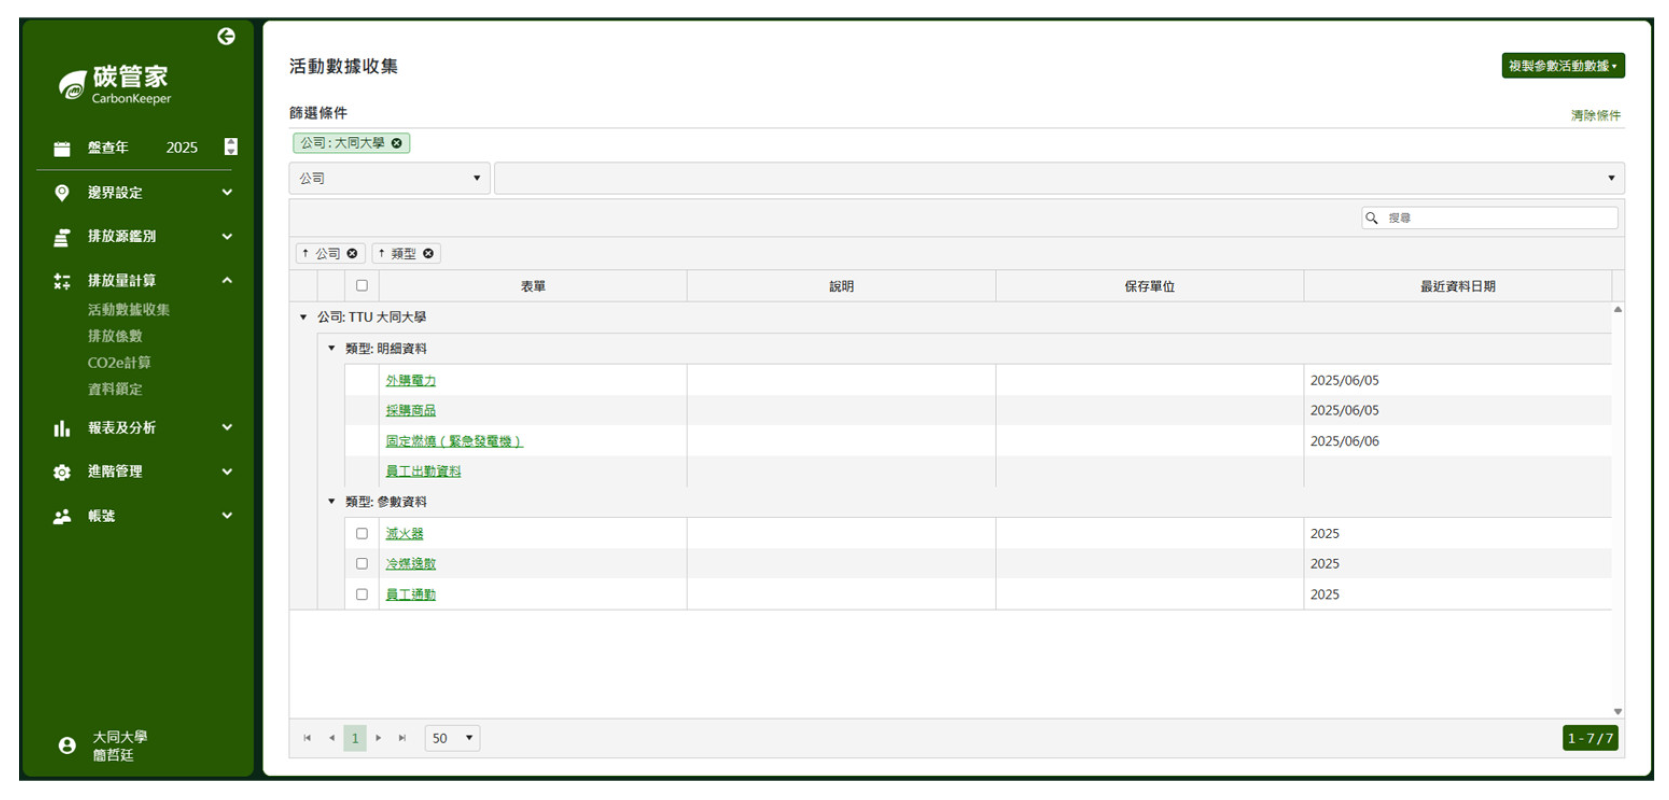
Task: Open 排放係數 submenu item
Action: (115, 335)
